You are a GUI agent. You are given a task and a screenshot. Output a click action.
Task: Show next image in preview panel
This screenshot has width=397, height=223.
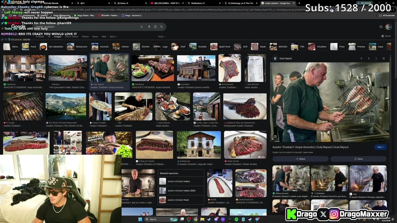point(368,58)
